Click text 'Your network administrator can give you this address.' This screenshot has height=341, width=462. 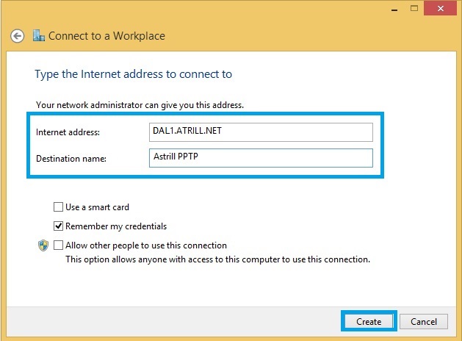pyautogui.click(x=140, y=105)
